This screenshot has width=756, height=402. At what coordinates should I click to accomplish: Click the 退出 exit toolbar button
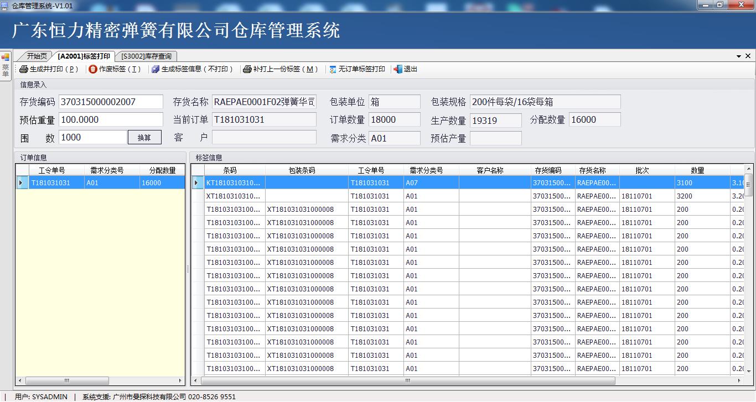tap(406, 69)
